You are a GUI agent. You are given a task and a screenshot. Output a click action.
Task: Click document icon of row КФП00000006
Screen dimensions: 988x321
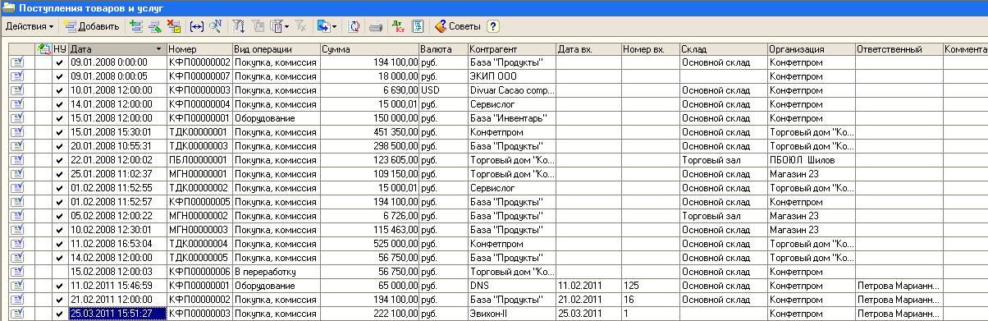point(17,272)
